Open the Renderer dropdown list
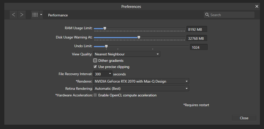The image size is (264, 129). click(x=141, y=81)
